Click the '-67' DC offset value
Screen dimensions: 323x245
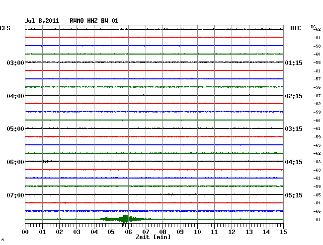point(317,96)
